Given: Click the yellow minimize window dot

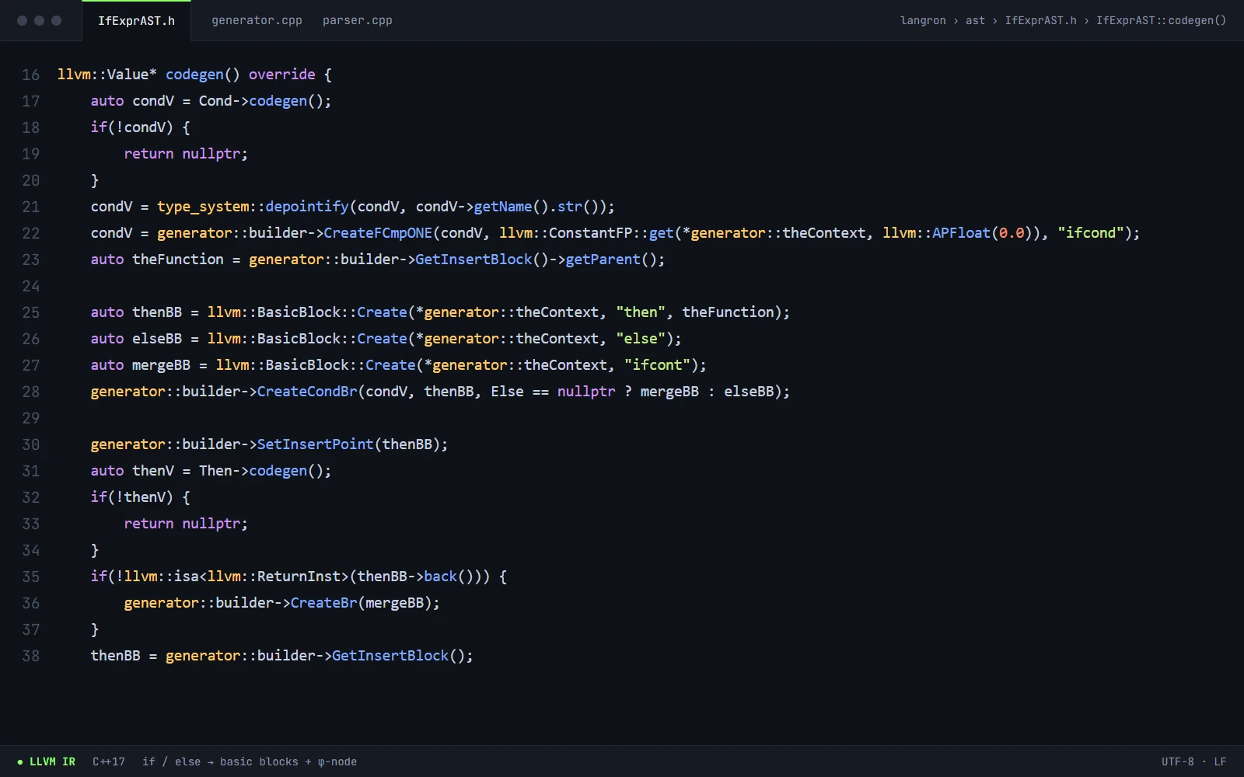Looking at the screenshot, I should tap(39, 21).
